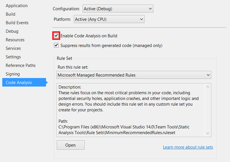The image size is (230, 162).
Task: Open the Signing tab
Action: 13,74
